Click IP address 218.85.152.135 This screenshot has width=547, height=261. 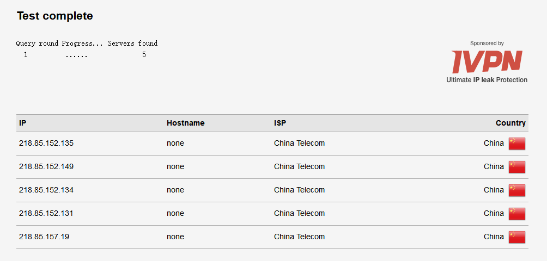pos(46,143)
